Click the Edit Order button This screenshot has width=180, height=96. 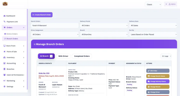coord(158,71)
